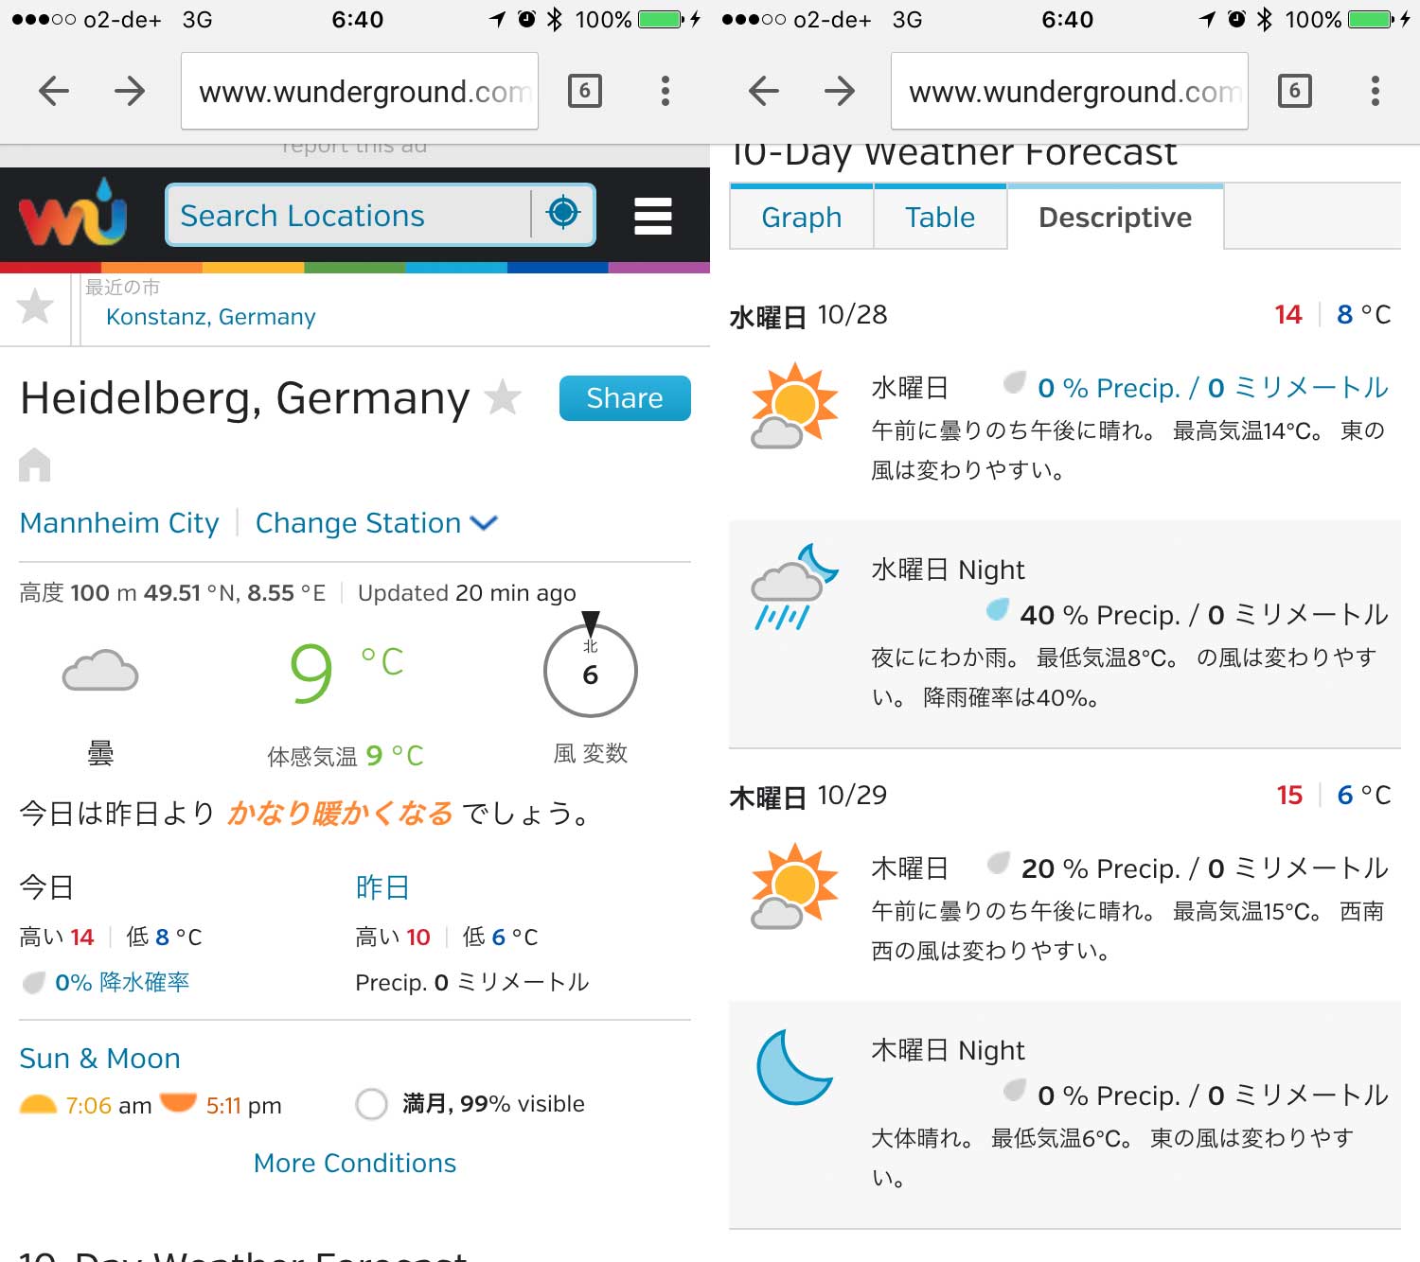The image size is (1420, 1262).
Task: Tap the Weather Underground logo
Action: coord(73,212)
